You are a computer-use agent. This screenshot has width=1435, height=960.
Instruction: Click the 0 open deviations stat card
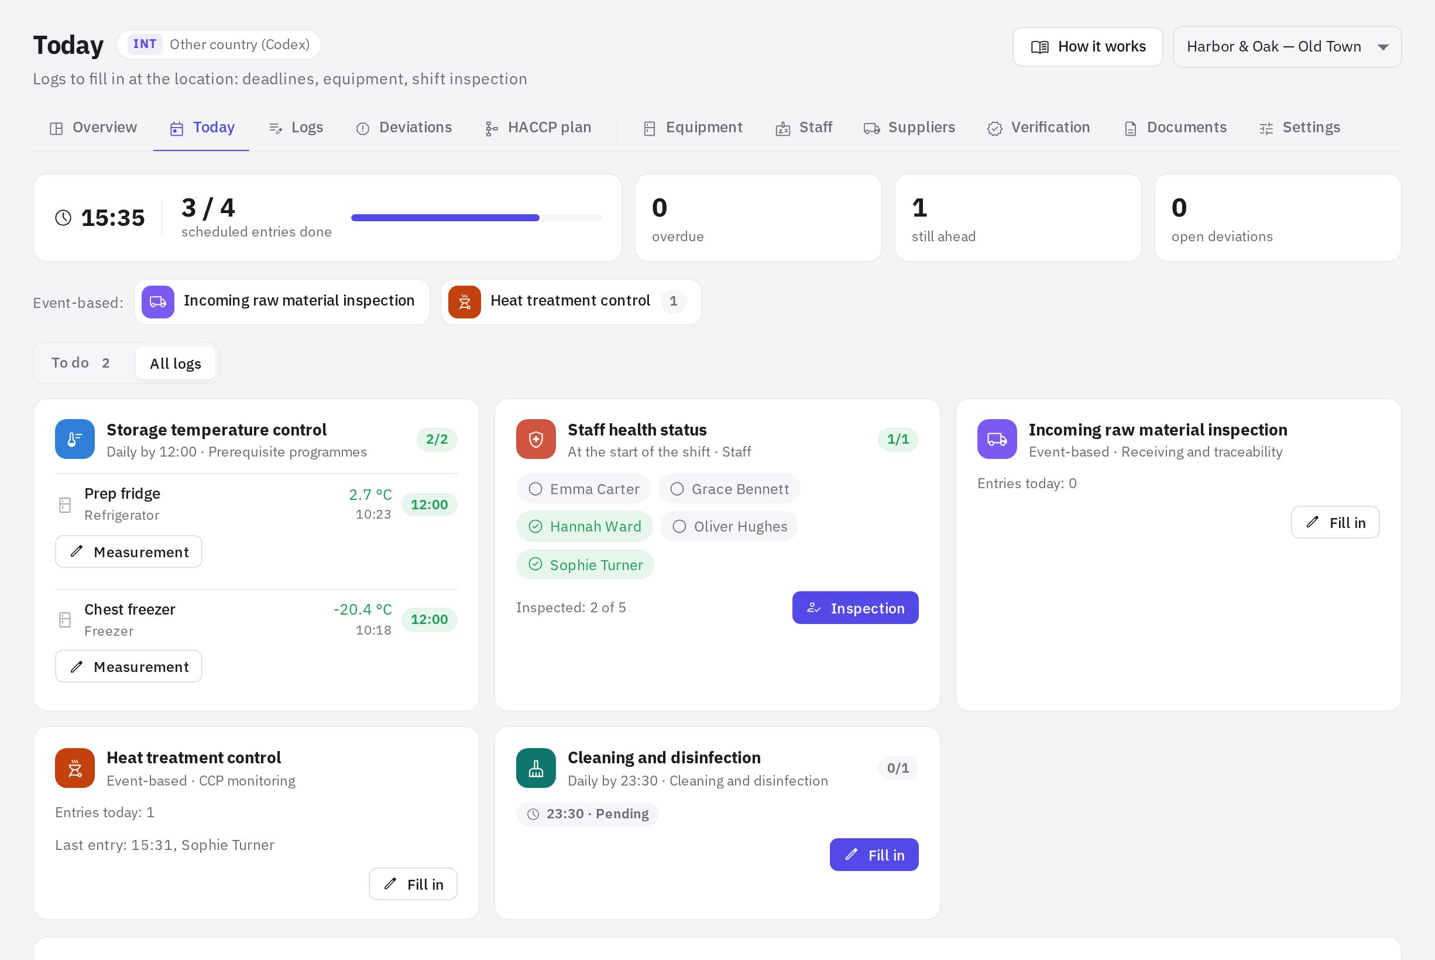[x=1278, y=218]
